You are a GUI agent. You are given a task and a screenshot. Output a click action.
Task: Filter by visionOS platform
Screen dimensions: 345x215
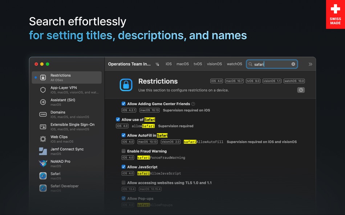click(214, 64)
